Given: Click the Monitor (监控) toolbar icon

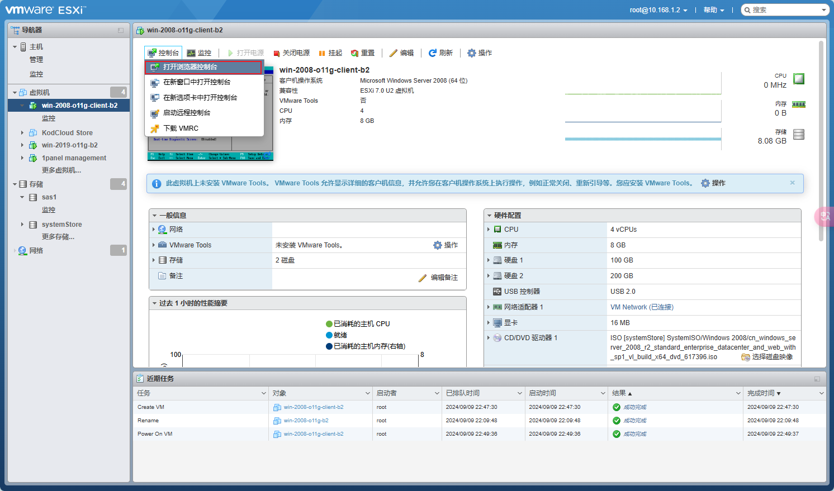Looking at the screenshot, I should click(x=191, y=53).
